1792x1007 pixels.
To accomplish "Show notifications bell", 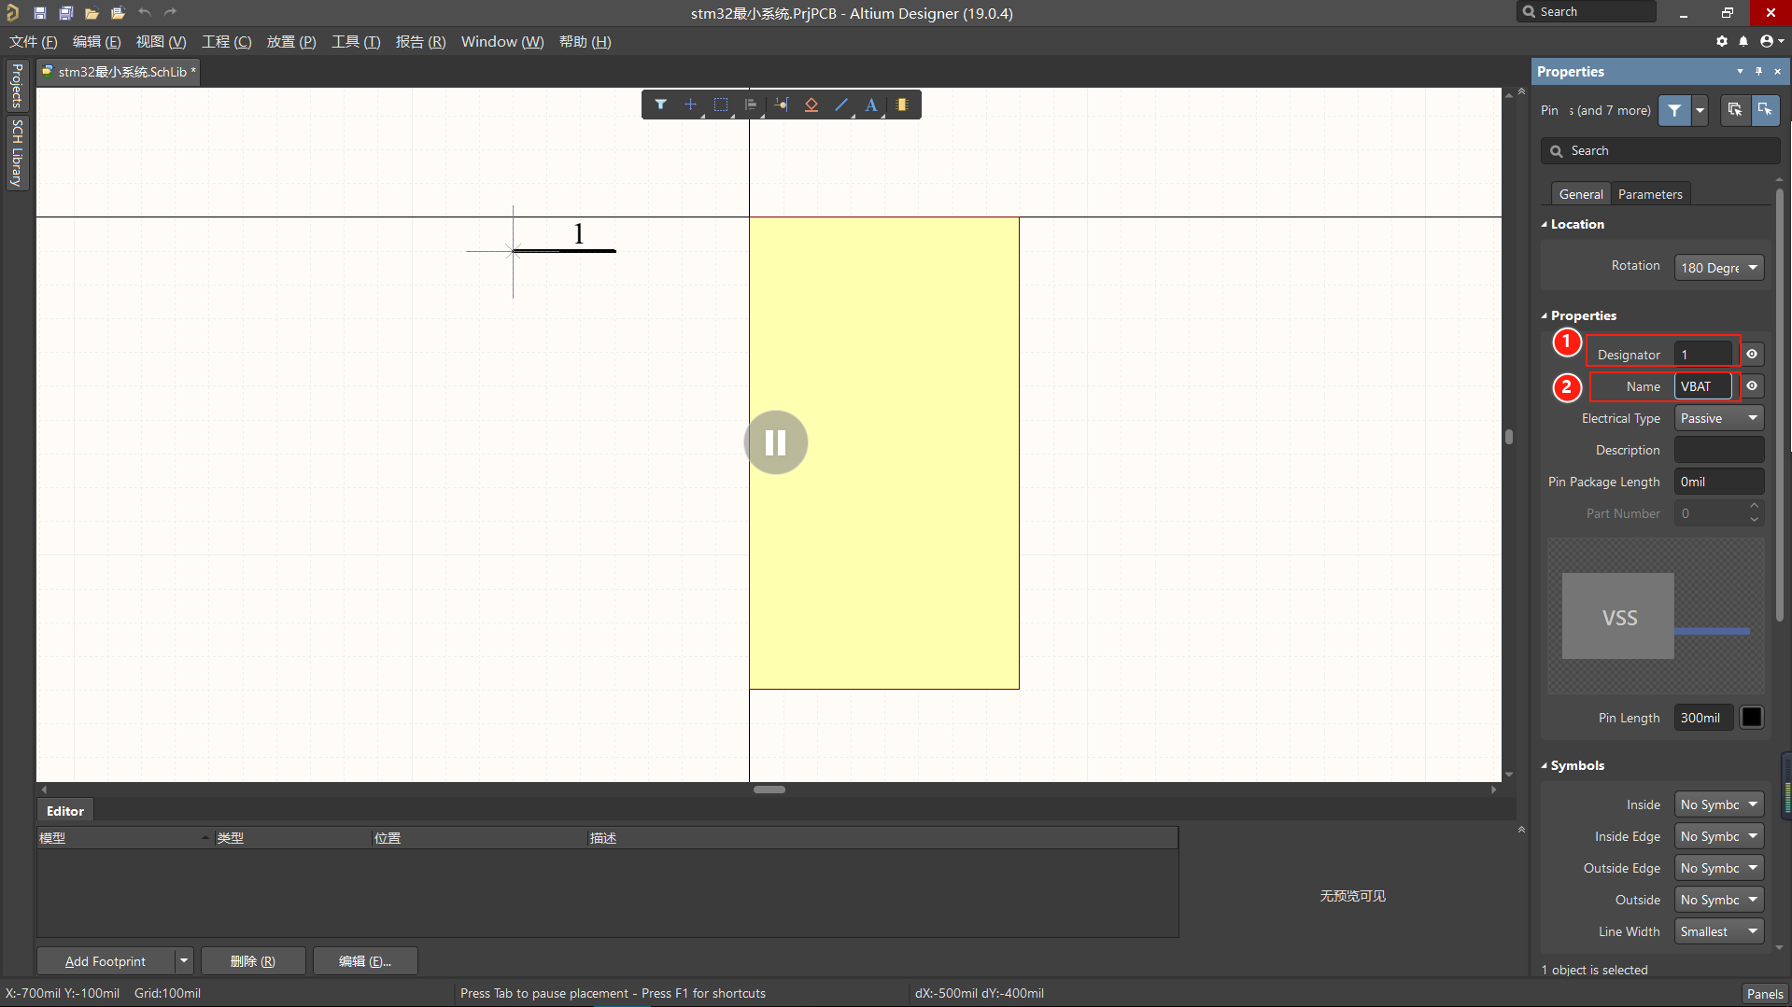I will [x=1743, y=41].
